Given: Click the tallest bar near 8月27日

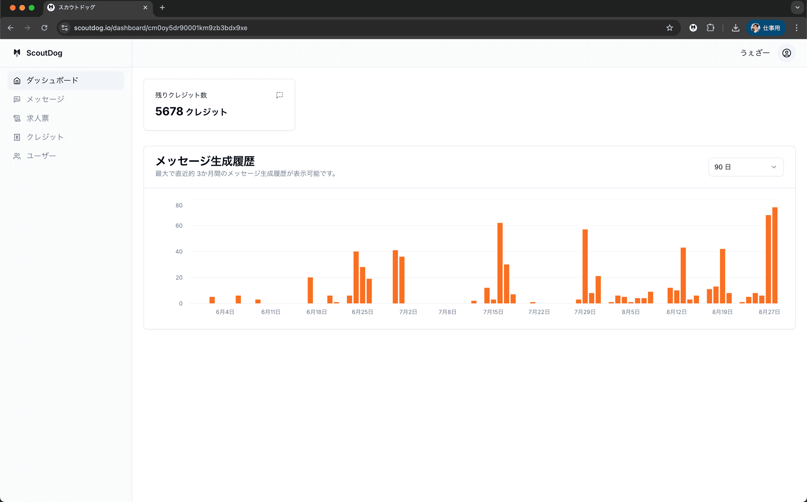Looking at the screenshot, I should [x=775, y=255].
